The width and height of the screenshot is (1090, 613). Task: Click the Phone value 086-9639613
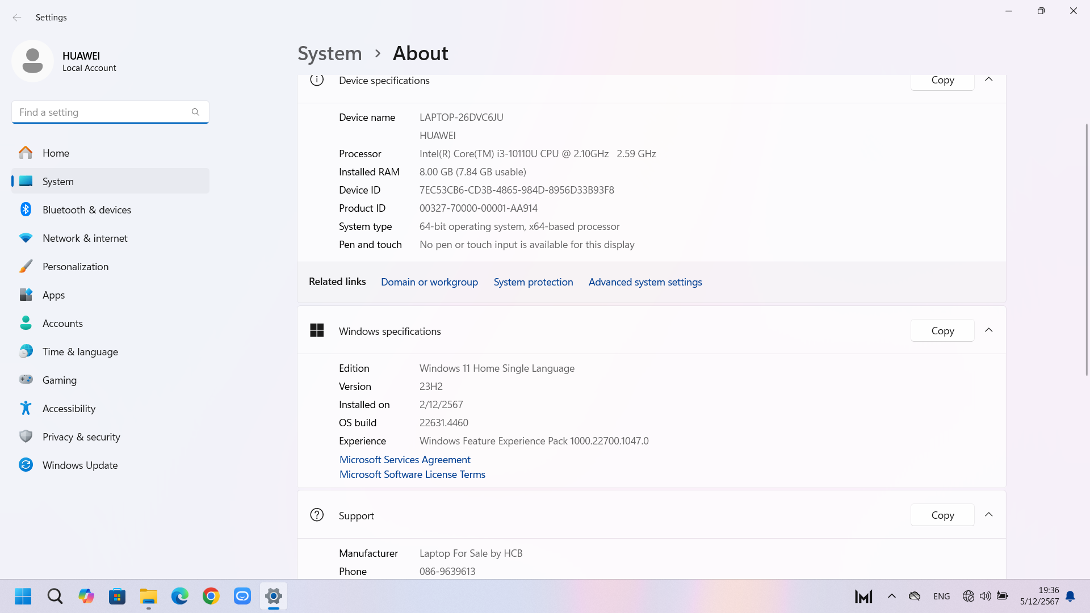pos(447,572)
